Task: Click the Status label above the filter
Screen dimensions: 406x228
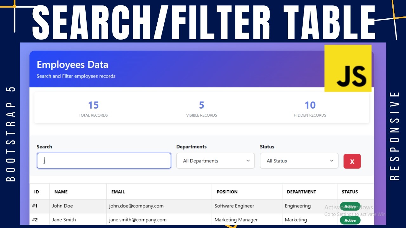Action: tap(267, 147)
